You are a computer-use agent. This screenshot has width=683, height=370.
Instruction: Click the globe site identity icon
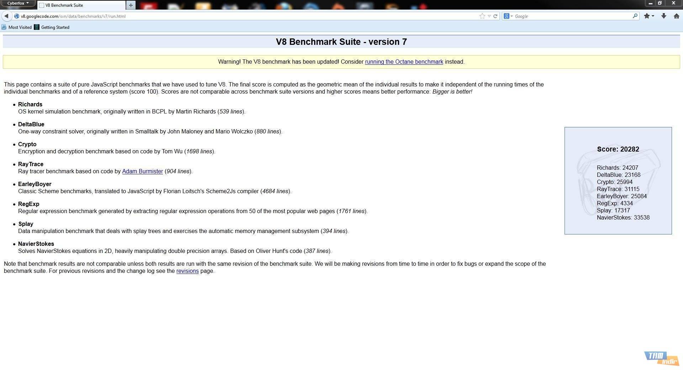point(17,16)
